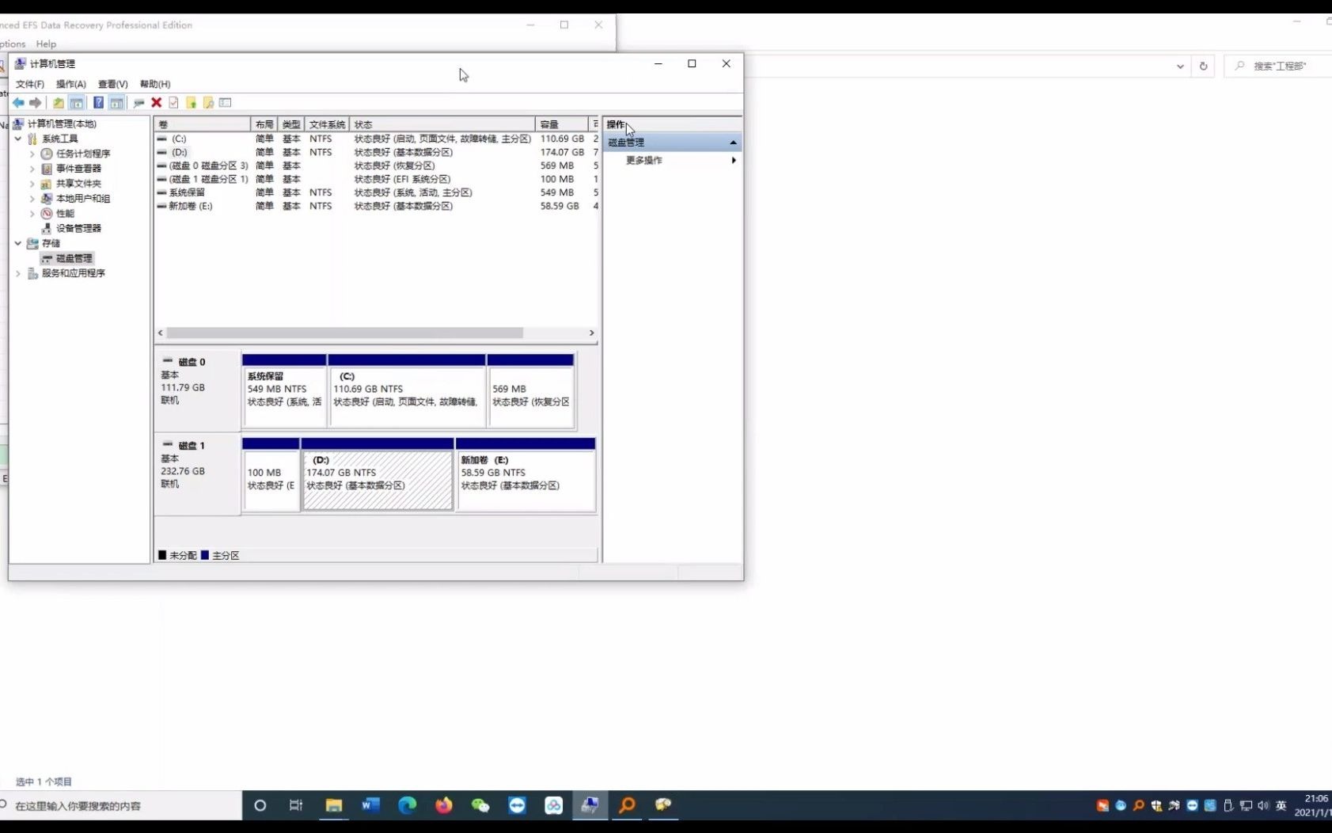Expand the 任务计划程序 tree node
This screenshot has height=833, width=1332.
click(x=32, y=154)
